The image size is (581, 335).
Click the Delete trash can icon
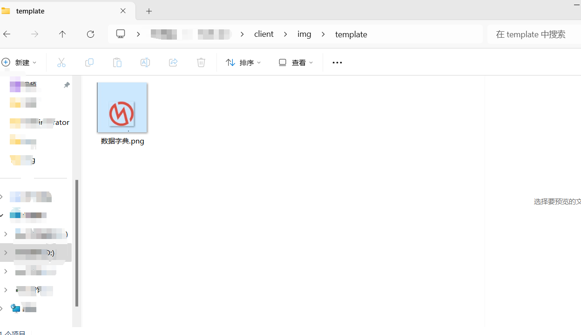[201, 62]
